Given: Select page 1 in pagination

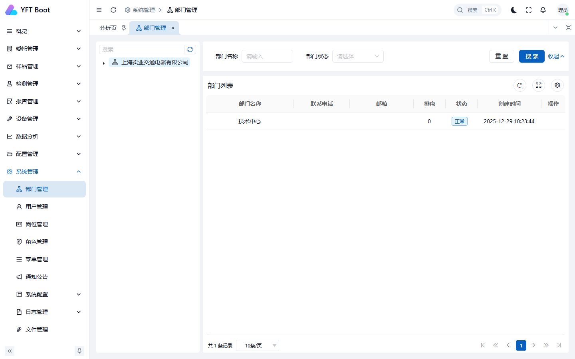Looking at the screenshot, I should pos(521,345).
